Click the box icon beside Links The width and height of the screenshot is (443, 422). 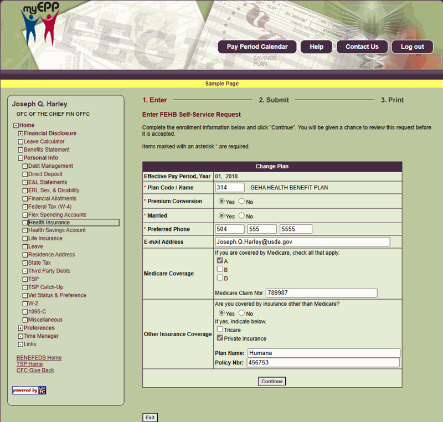point(20,344)
